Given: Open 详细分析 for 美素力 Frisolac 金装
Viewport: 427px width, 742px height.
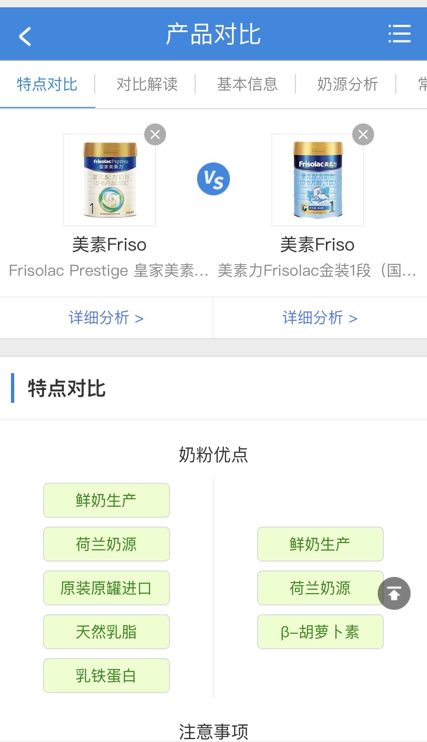Looking at the screenshot, I should [x=320, y=318].
